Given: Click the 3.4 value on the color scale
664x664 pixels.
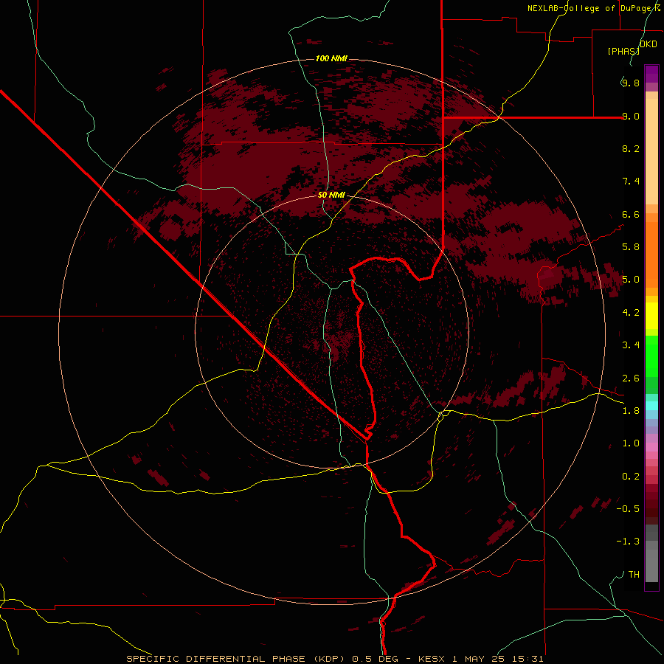Looking at the screenshot, I should click(x=631, y=345).
